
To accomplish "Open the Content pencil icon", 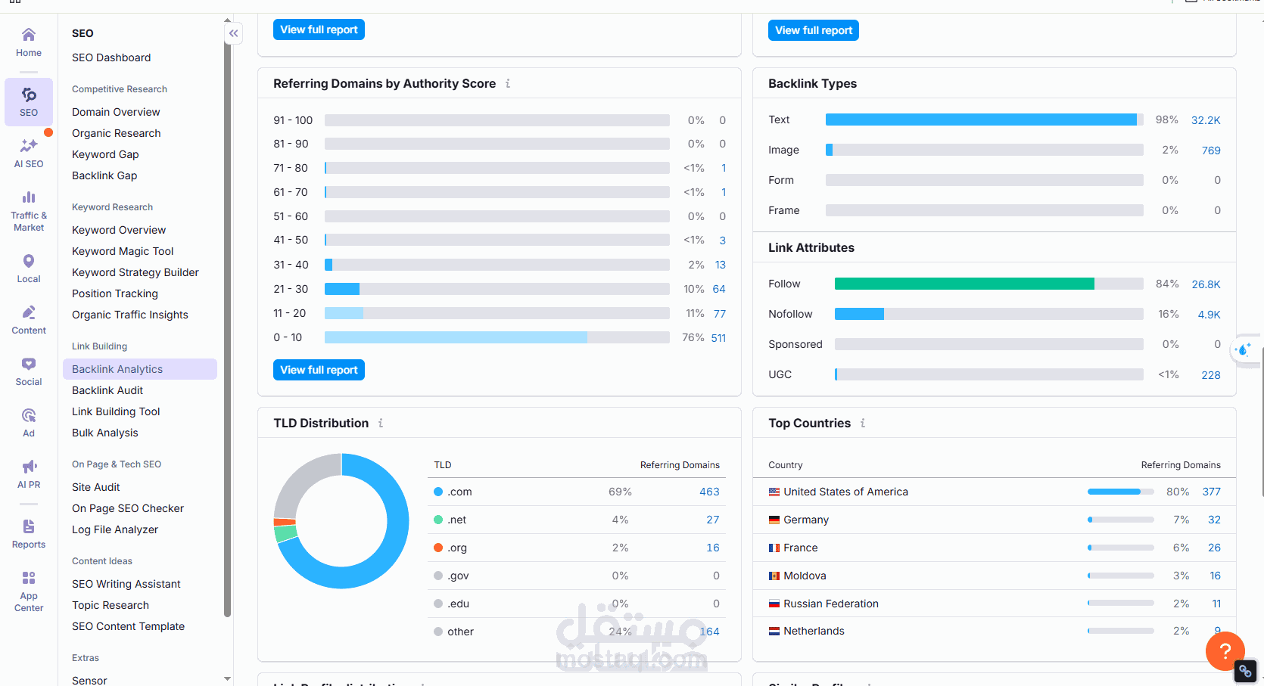I will pyautogui.click(x=29, y=312).
